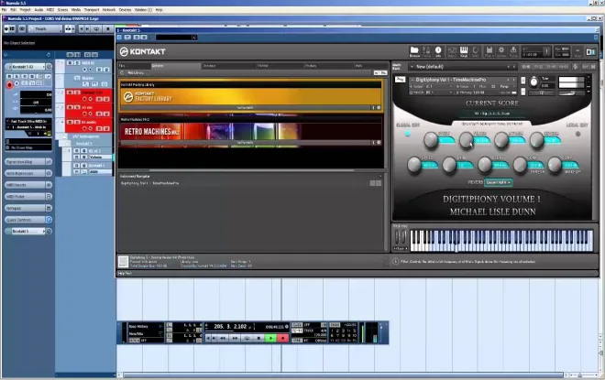Expand the MIDI Fader inspector section
The height and width of the screenshot is (380, 605).
pyautogui.click(x=28, y=197)
